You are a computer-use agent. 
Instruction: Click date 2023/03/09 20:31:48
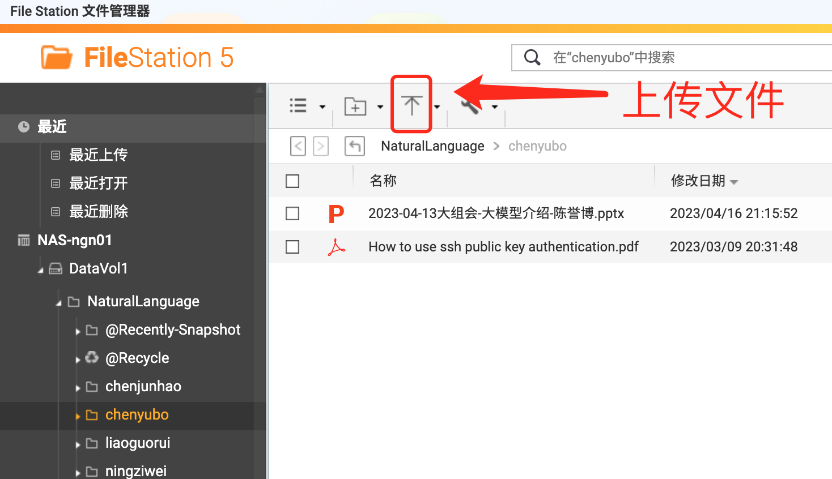click(734, 247)
